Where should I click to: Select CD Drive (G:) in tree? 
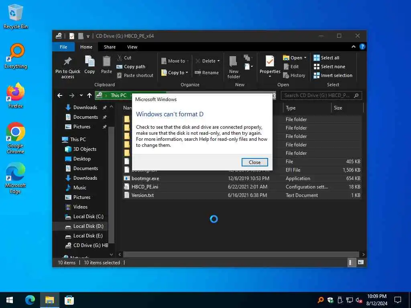(90, 245)
